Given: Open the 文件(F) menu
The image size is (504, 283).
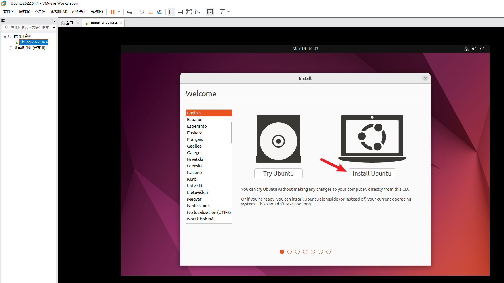Looking at the screenshot, I should [9, 12].
